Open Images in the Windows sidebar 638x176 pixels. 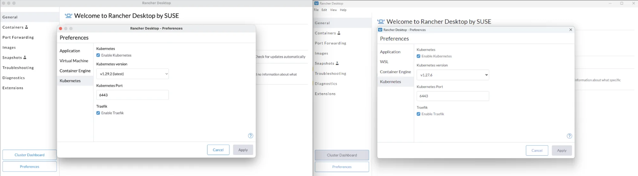(342, 53)
